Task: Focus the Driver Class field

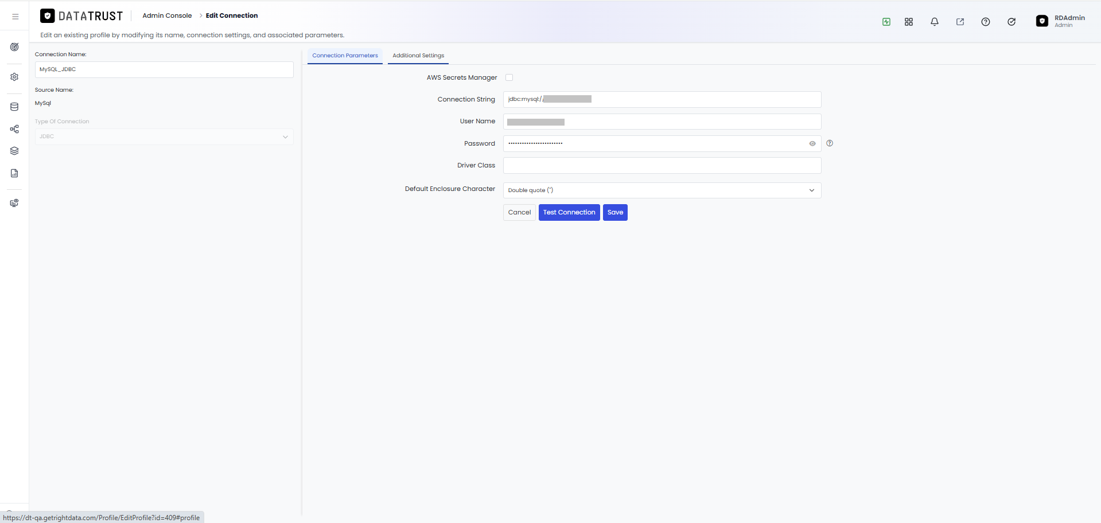Action: click(662, 166)
